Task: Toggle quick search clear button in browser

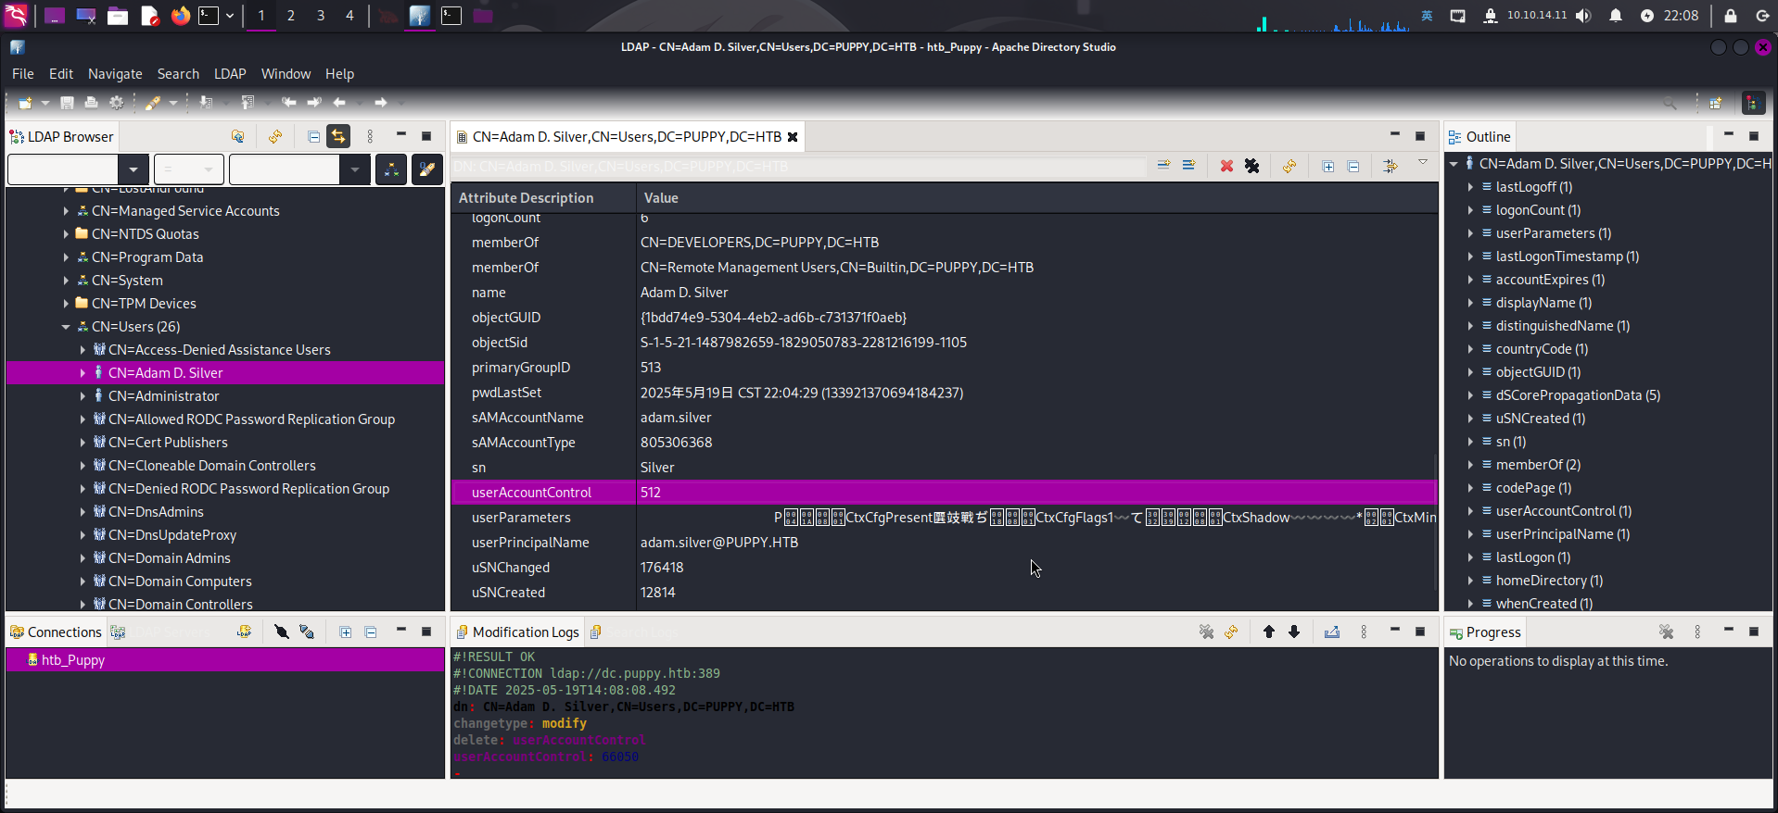Action: (x=426, y=169)
